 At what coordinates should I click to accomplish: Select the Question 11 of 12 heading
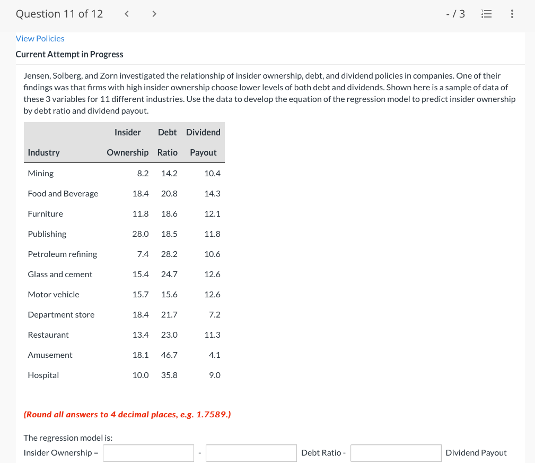(x=59, y=14)
